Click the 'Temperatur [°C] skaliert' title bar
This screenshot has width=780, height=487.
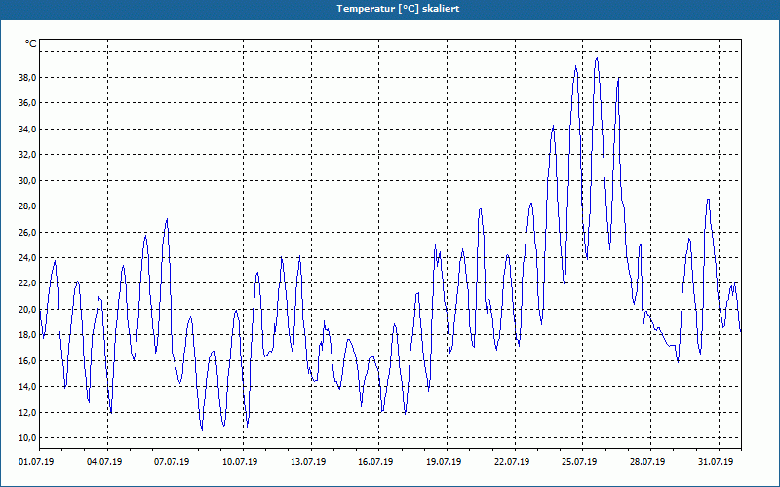click(x=390, y=9)
